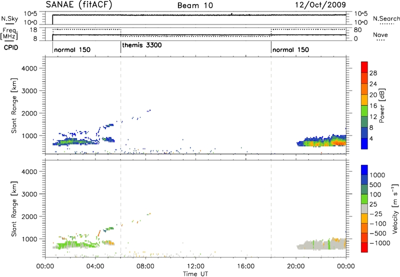Click the N.Search legend label
The image size is (400, 277).
386,18
